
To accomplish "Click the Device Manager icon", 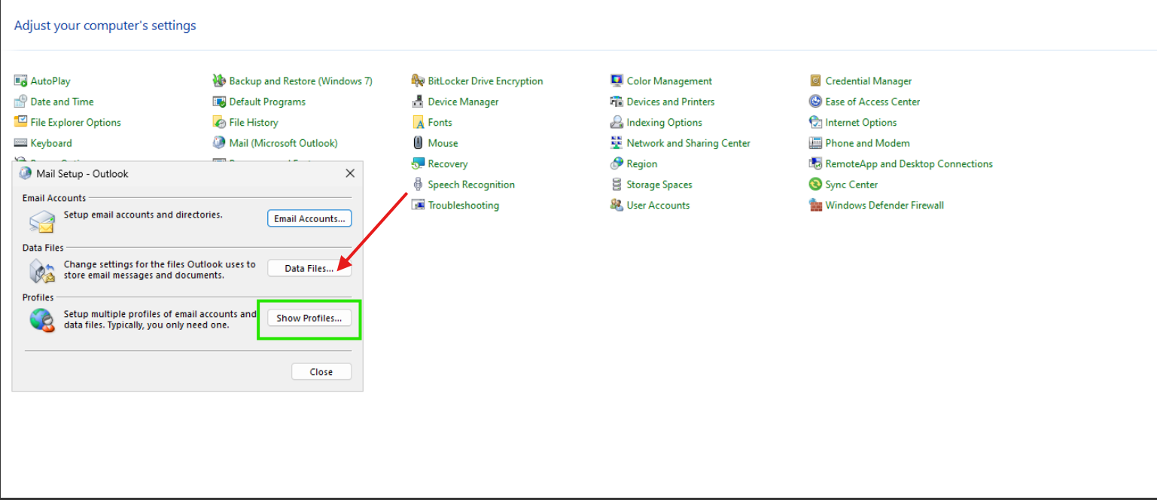I will [x=418, y=102].
